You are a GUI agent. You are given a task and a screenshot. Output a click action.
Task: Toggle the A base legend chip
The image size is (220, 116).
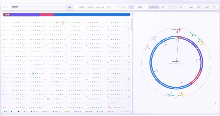click(x=5, y=111)
